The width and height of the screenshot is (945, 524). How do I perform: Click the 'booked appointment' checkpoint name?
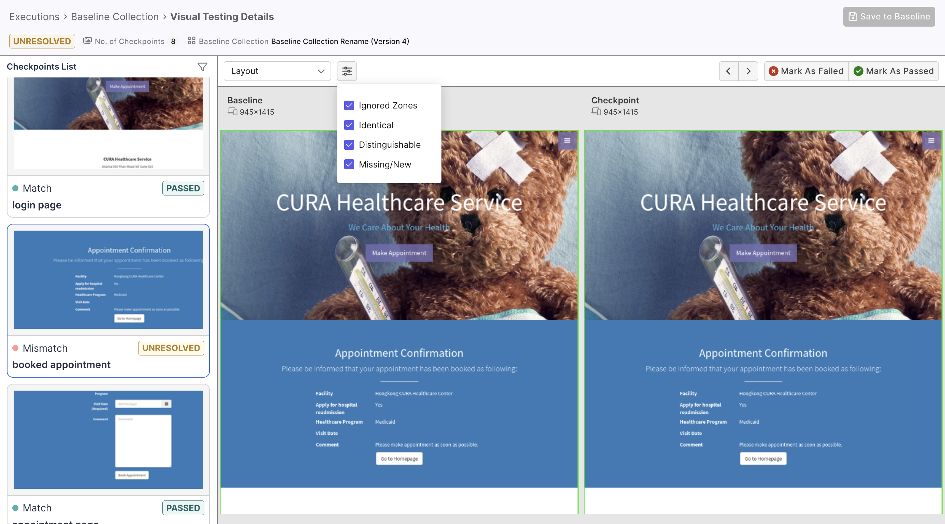[x=61, y=365]
